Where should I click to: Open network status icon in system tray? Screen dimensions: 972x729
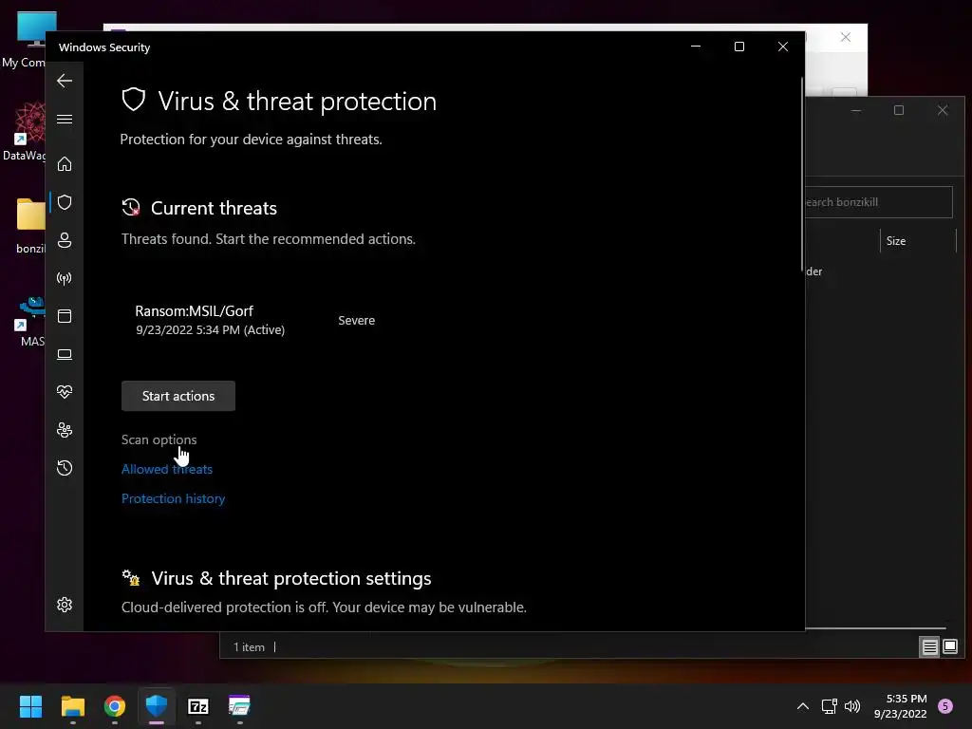pos(829,706)
